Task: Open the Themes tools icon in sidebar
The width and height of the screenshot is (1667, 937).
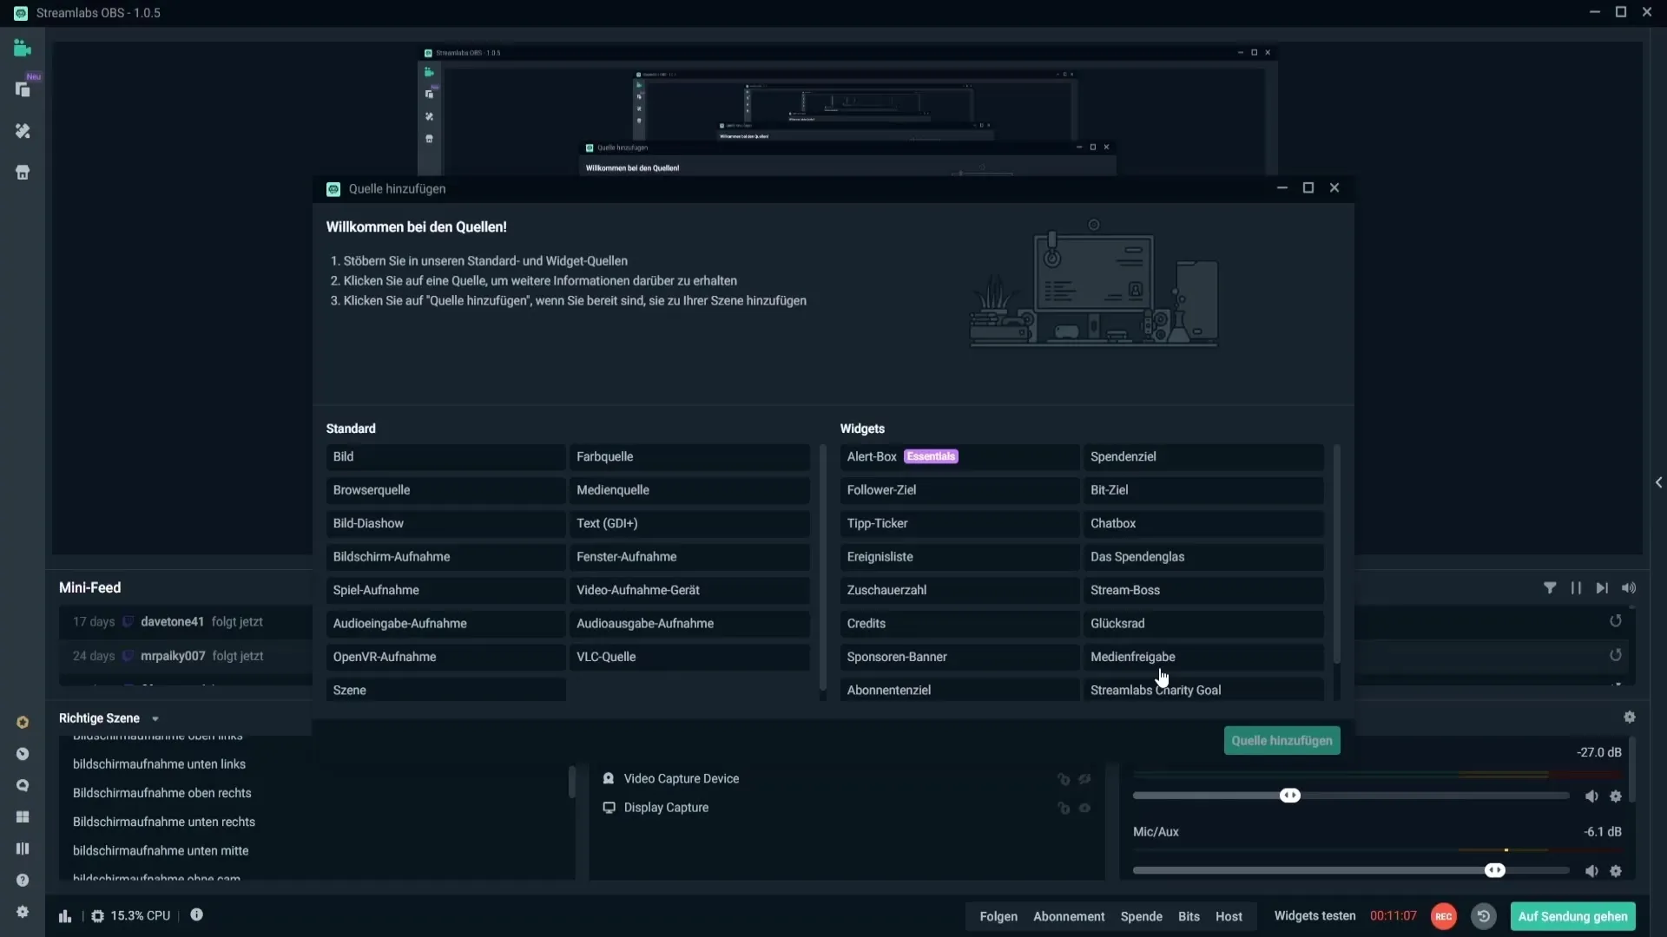Action: [x=23, y=131]
